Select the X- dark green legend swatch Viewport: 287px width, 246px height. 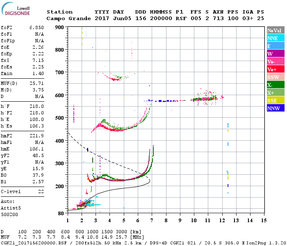(275, 85)
